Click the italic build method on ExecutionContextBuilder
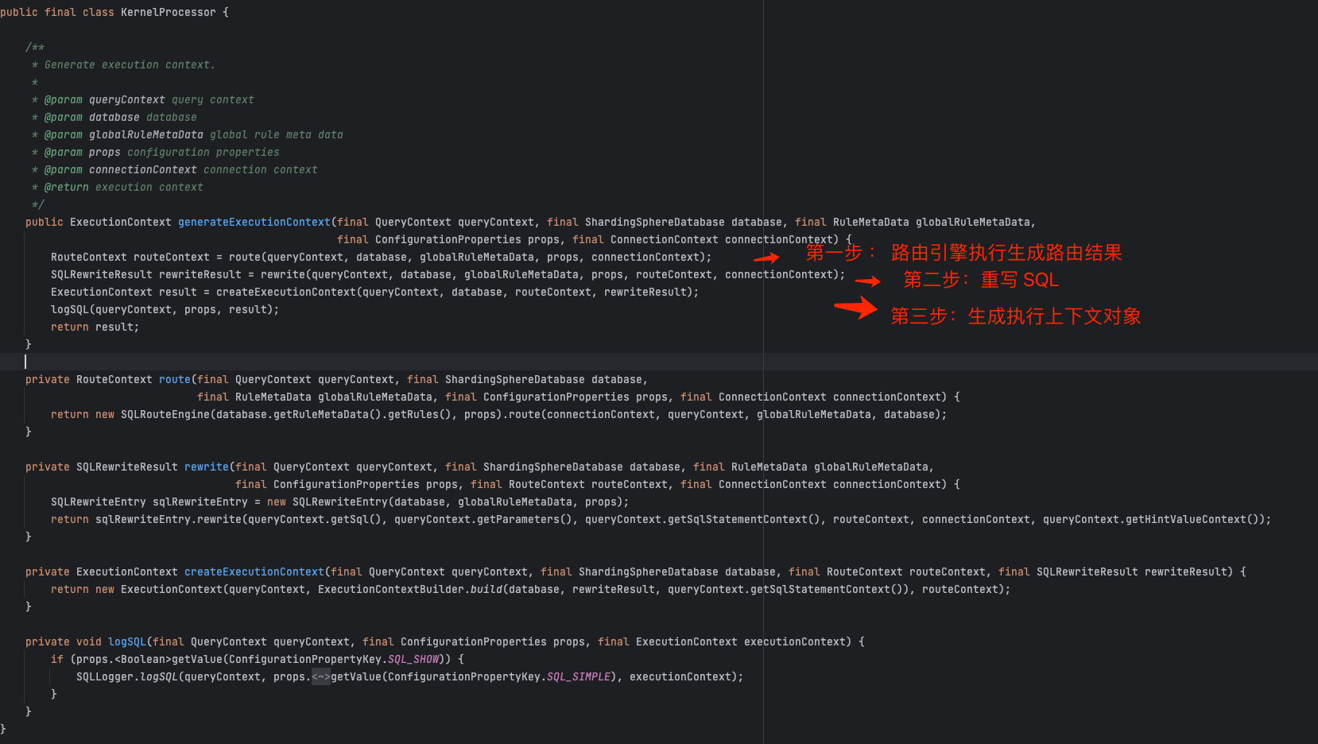The image size is (1318, 744). pos(486,590)
